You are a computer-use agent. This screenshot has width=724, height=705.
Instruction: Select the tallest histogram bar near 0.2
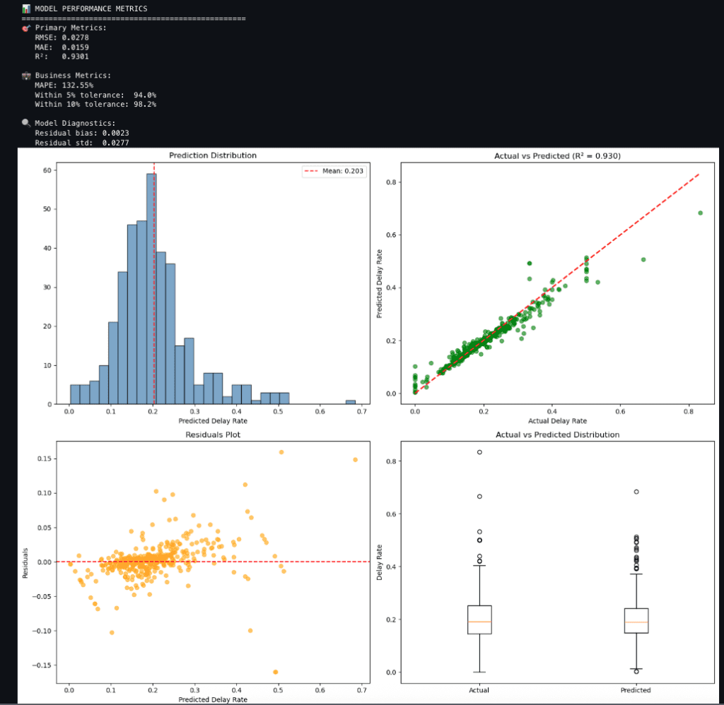pyautogui.click(x=151, y=288)
